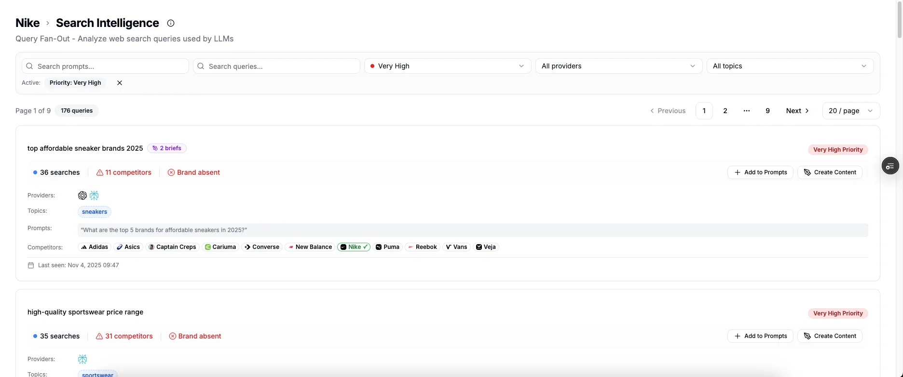The height and width of the screenshot is (377, 903).
Task: Click the Nike breadcrumb link
Action: click(x=27, y=23)
